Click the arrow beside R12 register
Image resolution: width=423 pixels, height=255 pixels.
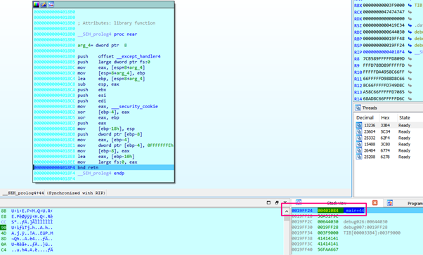[x=410, y=85]
